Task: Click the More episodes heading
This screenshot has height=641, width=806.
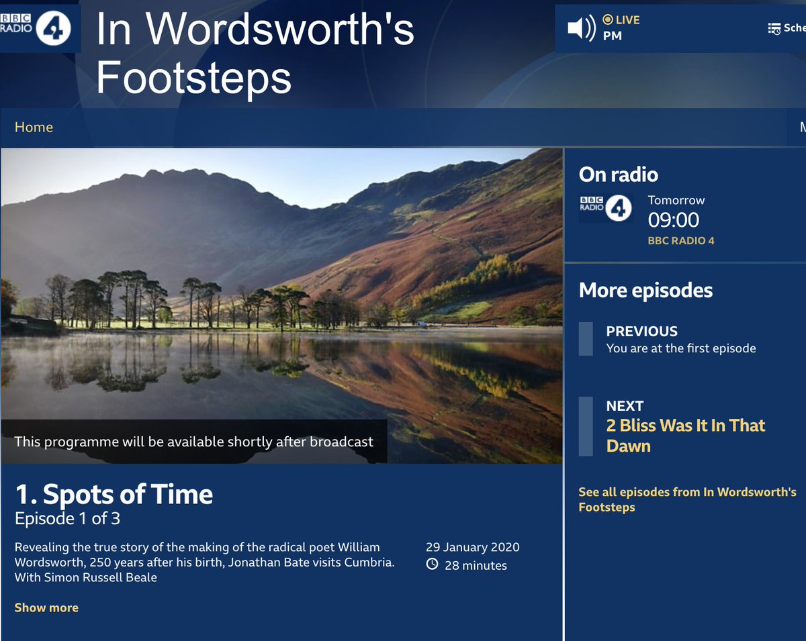Action: [x=645, y=290]
